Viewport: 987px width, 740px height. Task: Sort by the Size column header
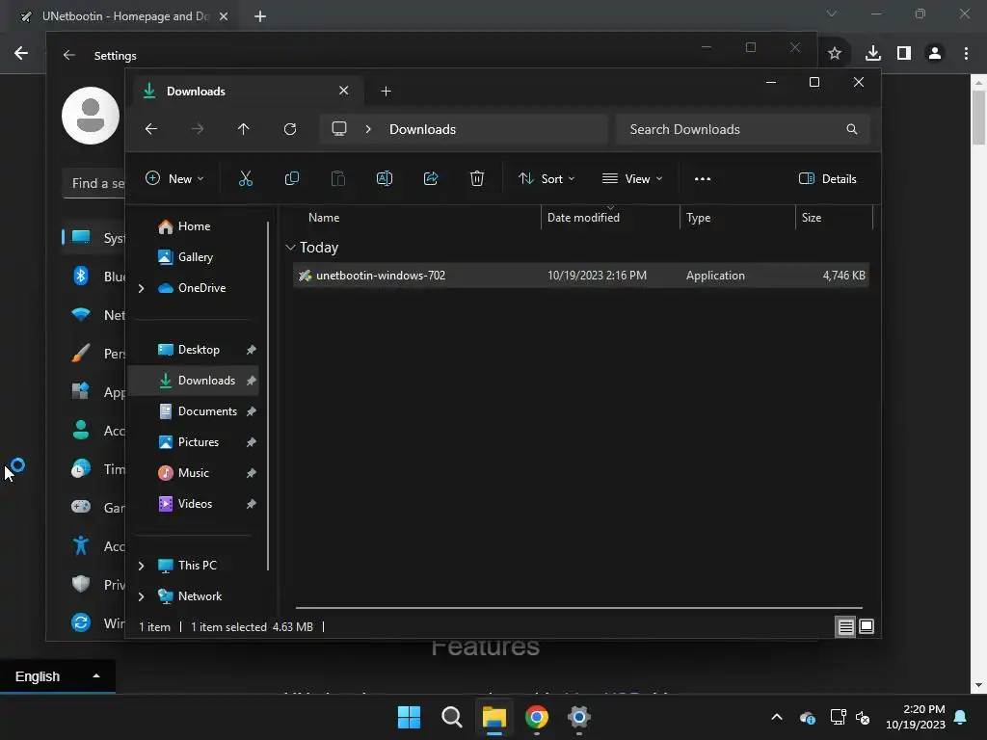point(834,218)
